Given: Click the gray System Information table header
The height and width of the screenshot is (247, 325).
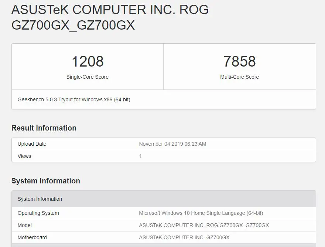Looking at the screenshot, I should click(x=164, y=199).
